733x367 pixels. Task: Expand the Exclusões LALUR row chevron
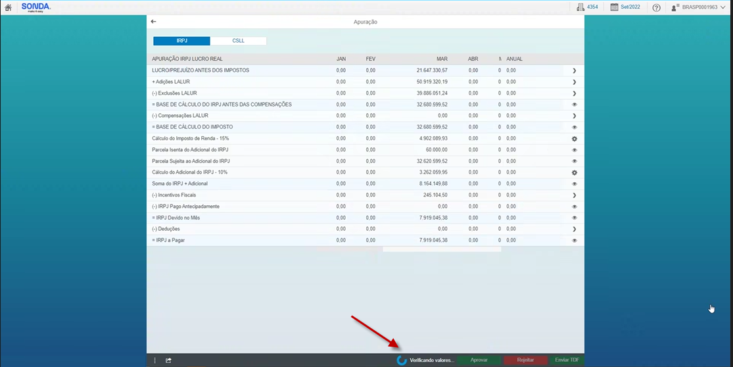[x=574, y=93]
